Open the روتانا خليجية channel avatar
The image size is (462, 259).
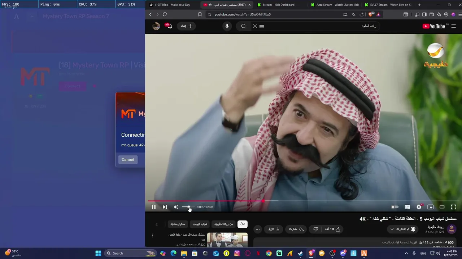coord(451,229)
